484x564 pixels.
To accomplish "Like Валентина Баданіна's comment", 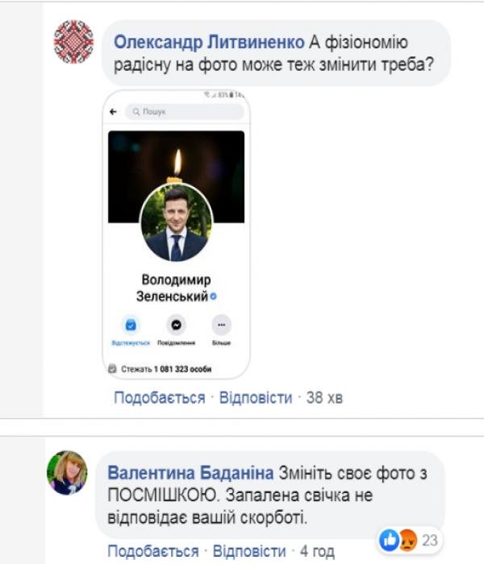I will click(153, 551).
